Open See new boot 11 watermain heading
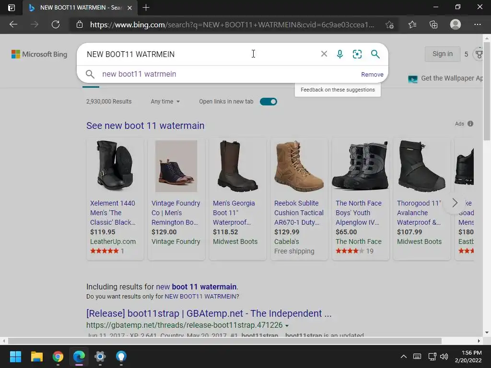This screenshot has width=491, height=368. [x=145, y=126]
